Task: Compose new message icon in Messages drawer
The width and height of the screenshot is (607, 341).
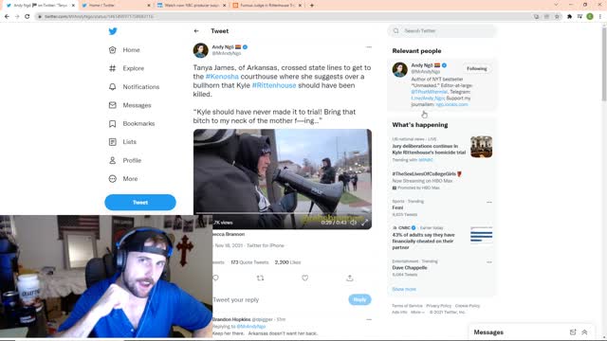Action: point(573,332)
